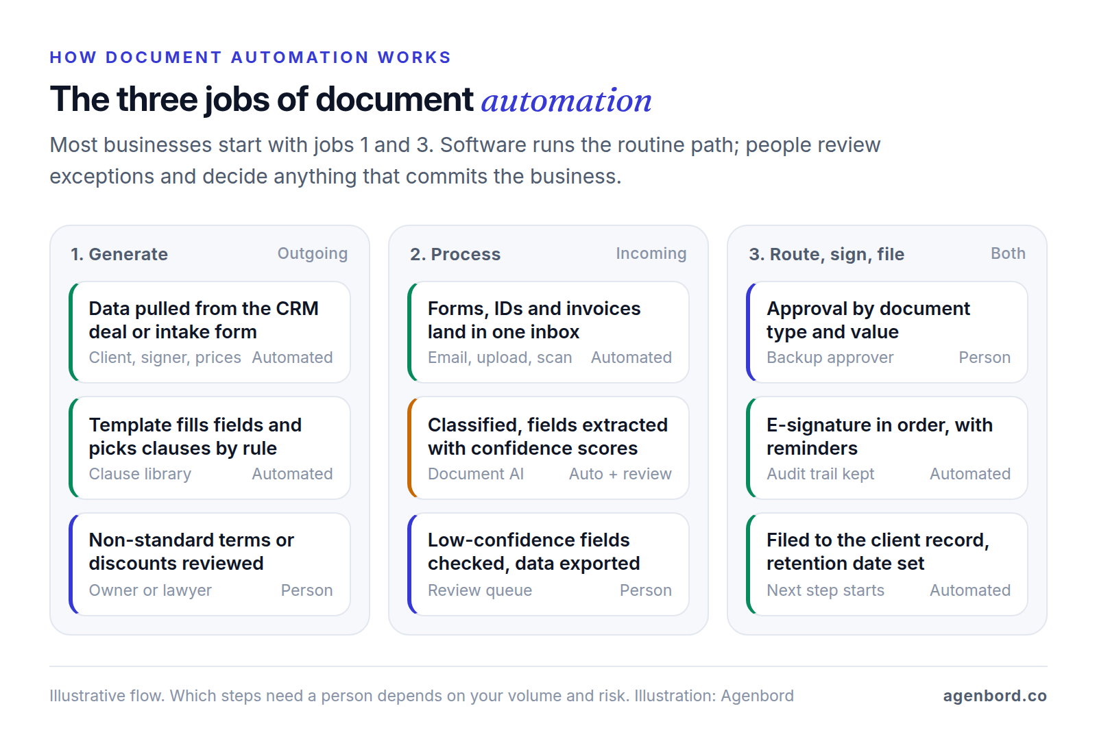Select the '2. Process' column heading

pyautogui.click(x=455, y=254)
